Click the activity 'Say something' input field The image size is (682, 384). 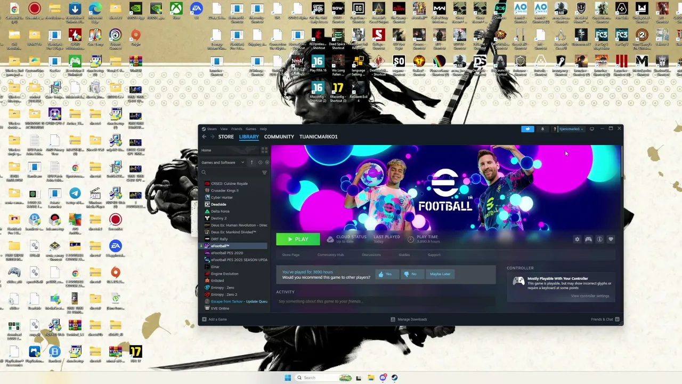point(385,301)
